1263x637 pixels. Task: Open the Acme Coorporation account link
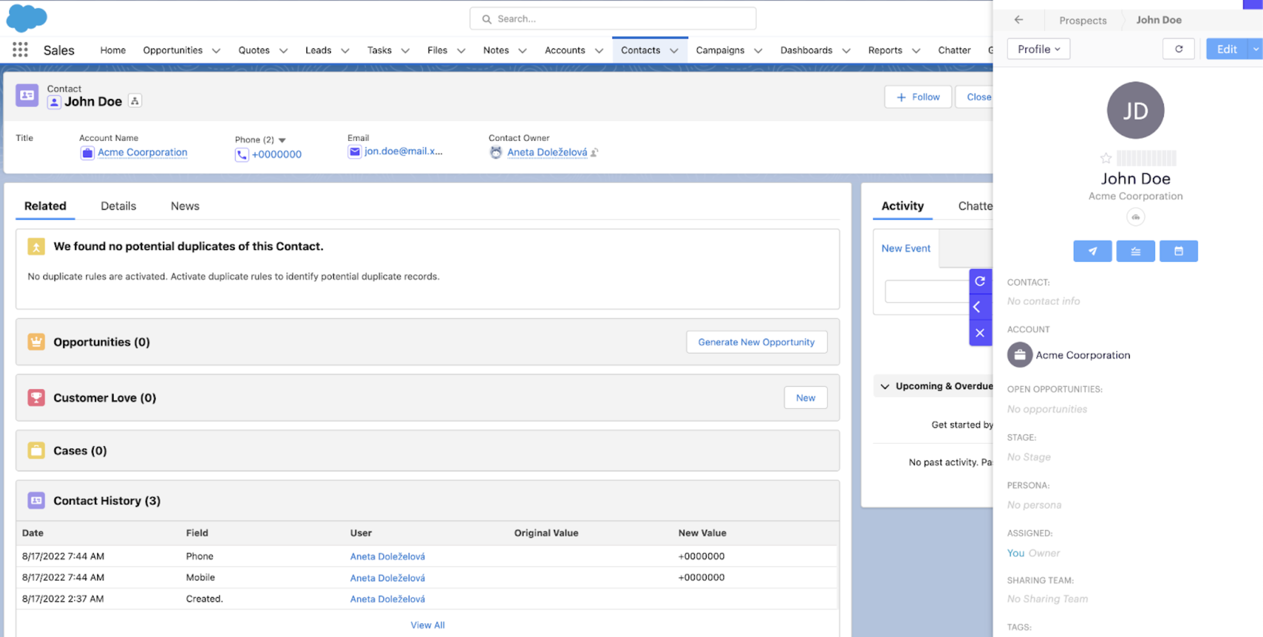(142, 152)
